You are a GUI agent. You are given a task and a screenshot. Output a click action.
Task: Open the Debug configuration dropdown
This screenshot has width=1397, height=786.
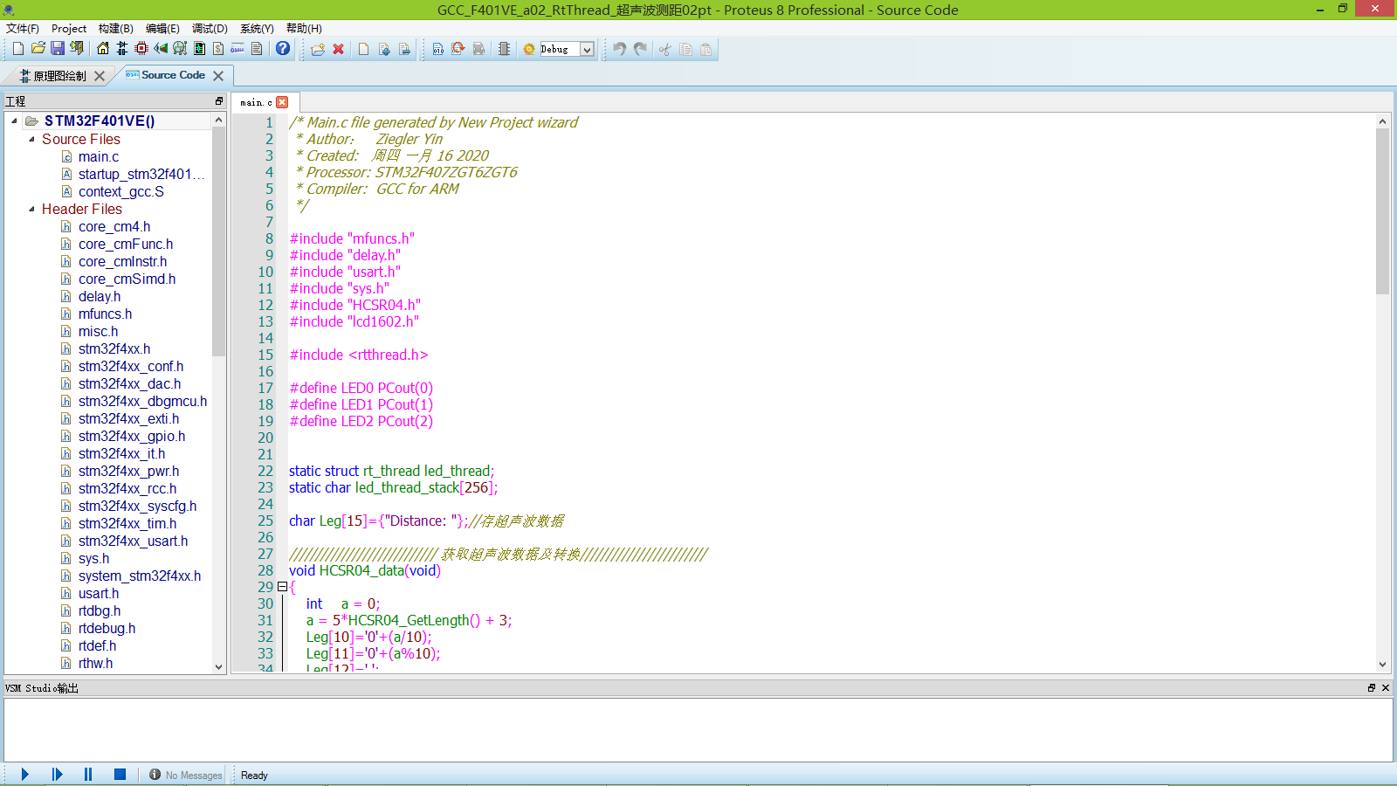coord(588,50)
